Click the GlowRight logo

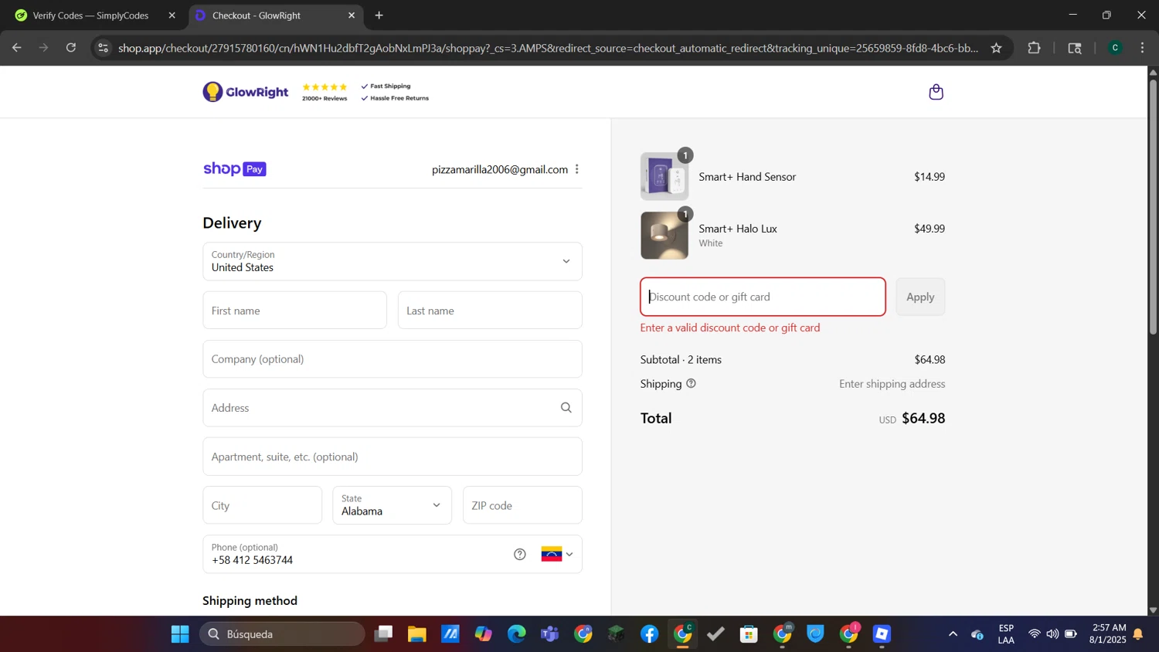(246, 92)
